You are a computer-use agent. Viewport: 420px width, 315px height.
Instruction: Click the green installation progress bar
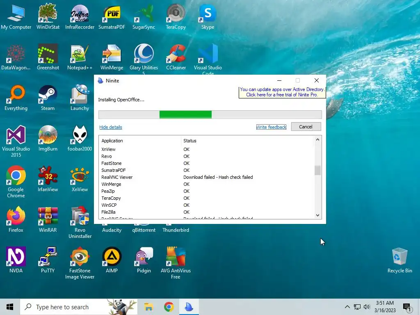coord(185,115)
